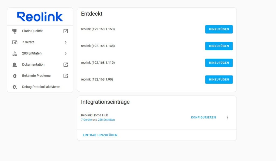Open the Dokumentation external link icon

click(65, 65)
